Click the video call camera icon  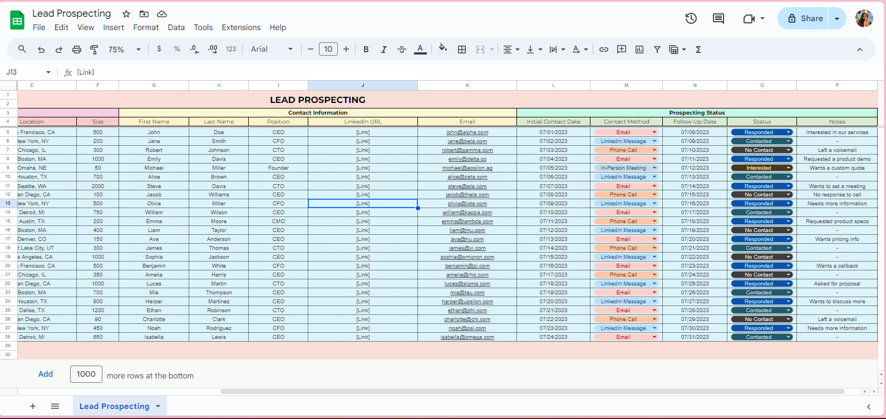[x=749, y=18]
